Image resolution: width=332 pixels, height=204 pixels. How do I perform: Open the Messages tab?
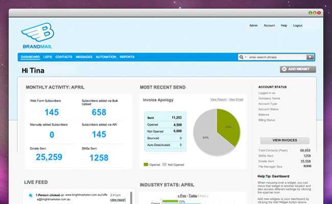84,57
